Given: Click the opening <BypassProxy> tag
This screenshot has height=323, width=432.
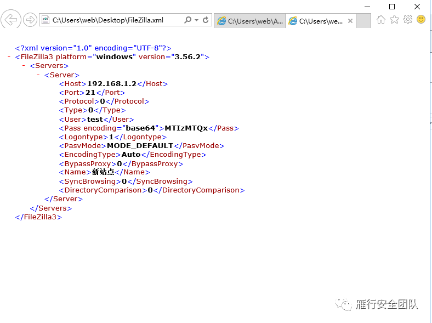Looking at the screenshot, I should pyautogui.click(x=88, y=164).
